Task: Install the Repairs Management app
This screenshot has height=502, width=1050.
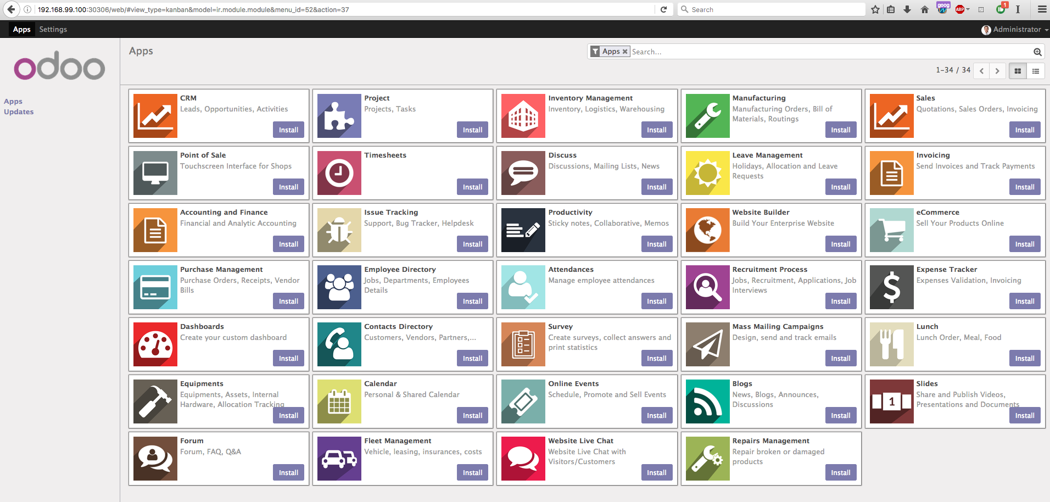Action: (840, 473)
